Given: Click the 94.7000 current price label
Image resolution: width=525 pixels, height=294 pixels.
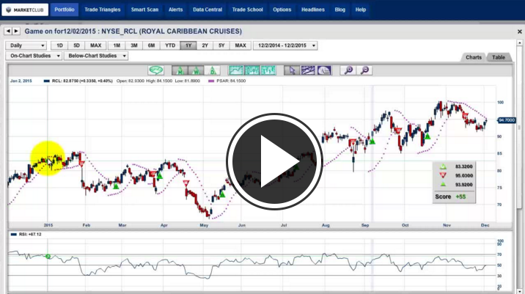Looking at the screenshot, I should (507, 120).
